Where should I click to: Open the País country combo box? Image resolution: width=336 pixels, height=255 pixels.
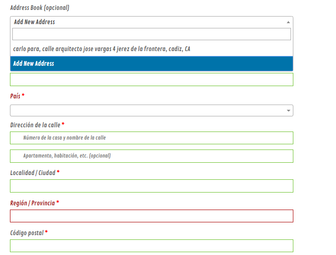pyautogui.click(x=152, y=110)
